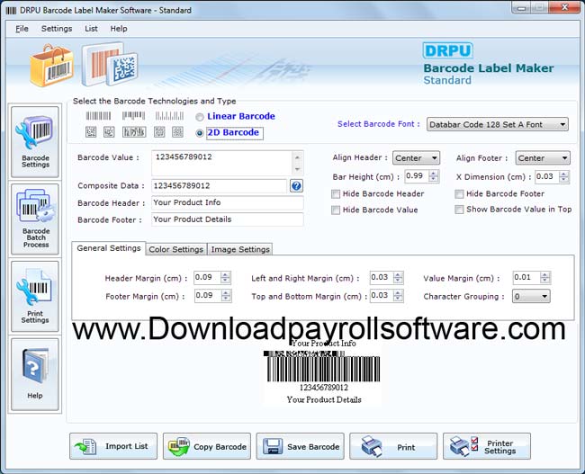This screenshot has height=474, width=585.
Task: Open the Barcode Batch Process panel
Action: pyautogui.click(x=35, y=219)
